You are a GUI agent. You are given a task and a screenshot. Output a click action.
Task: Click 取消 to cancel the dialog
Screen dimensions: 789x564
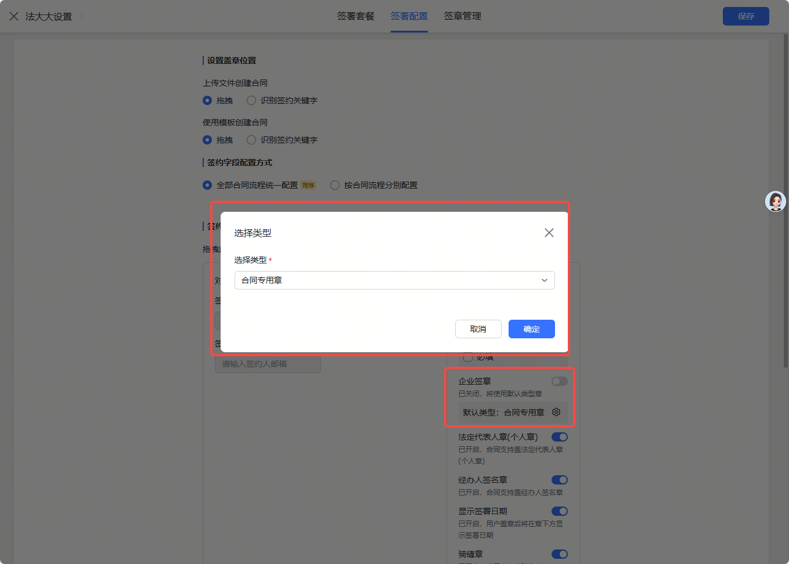click(x=478, y=329)
